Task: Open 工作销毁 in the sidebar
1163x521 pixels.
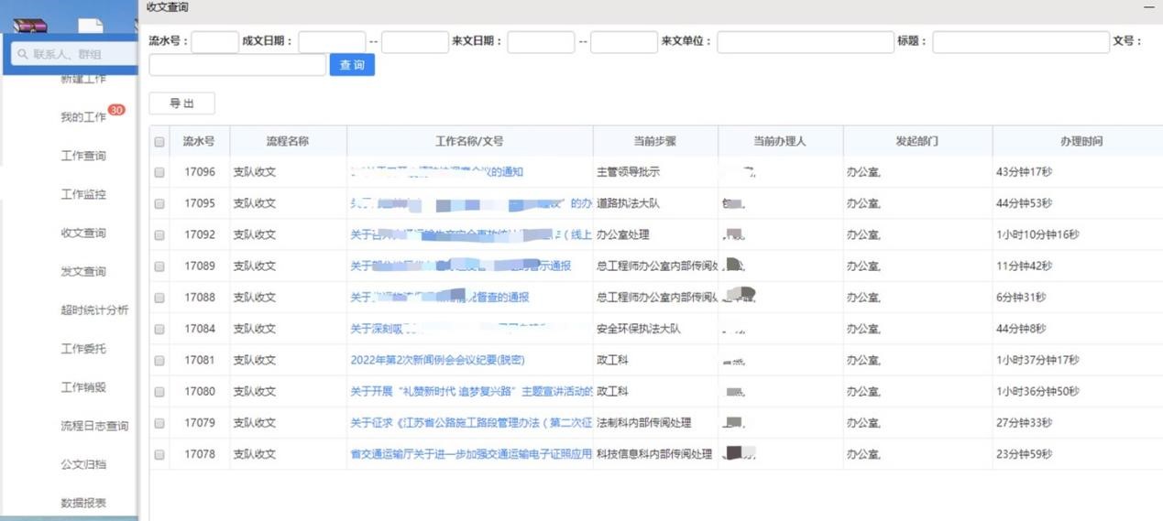Action: 83,386
